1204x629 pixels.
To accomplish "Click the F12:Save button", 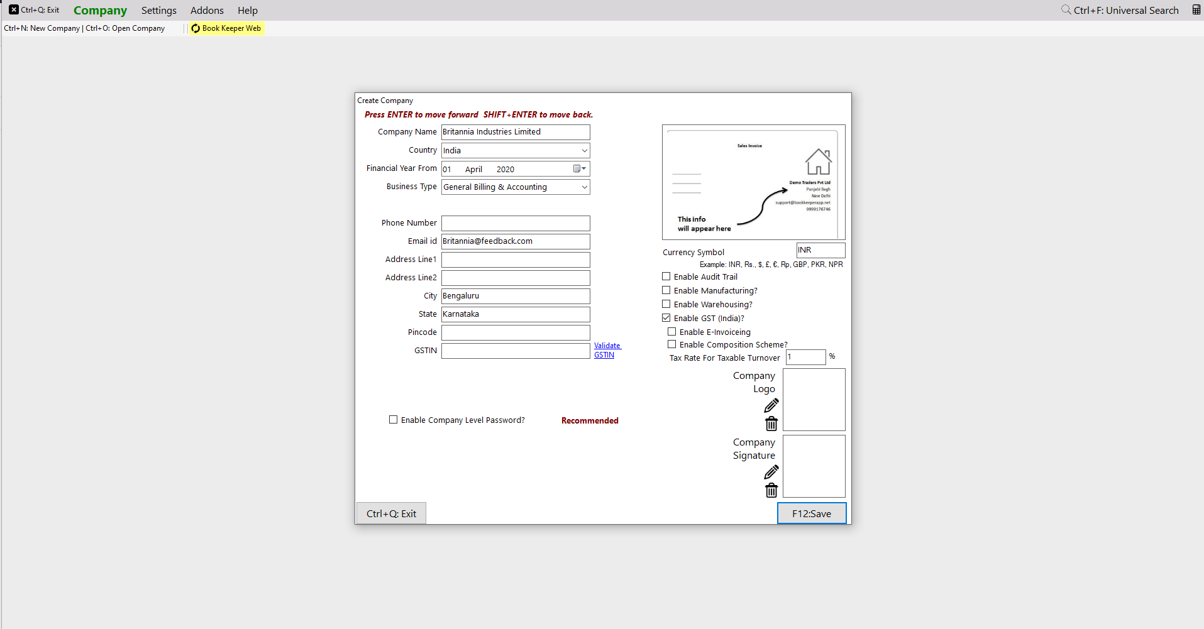I will pos(812,513).
